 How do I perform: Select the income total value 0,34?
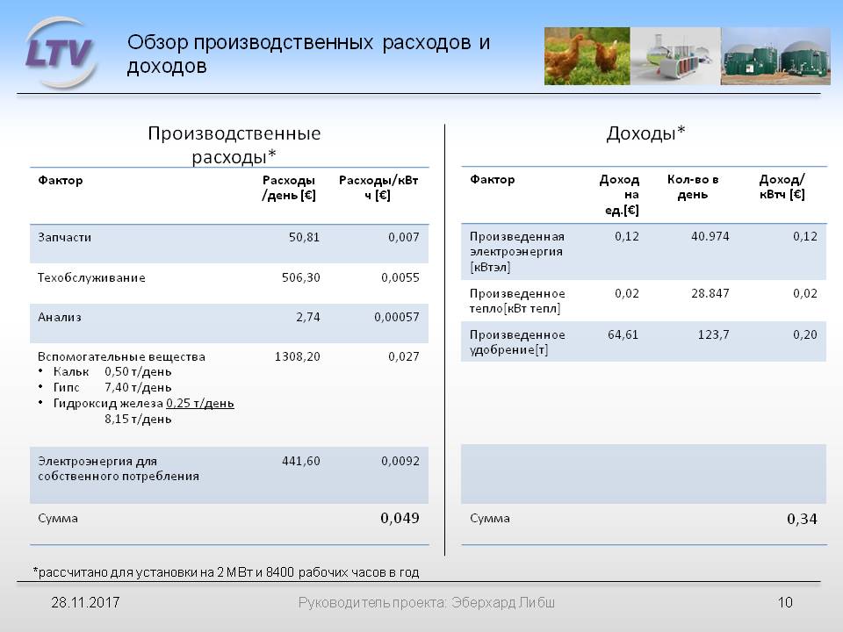click(x=802, y=519)
